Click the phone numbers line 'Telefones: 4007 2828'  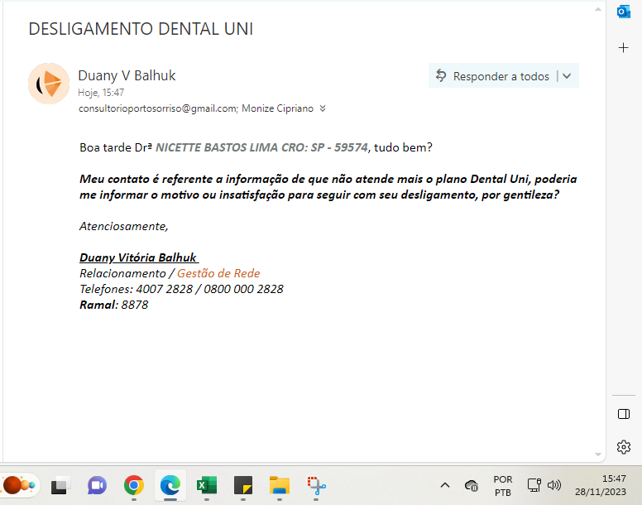tap(136, 289)
